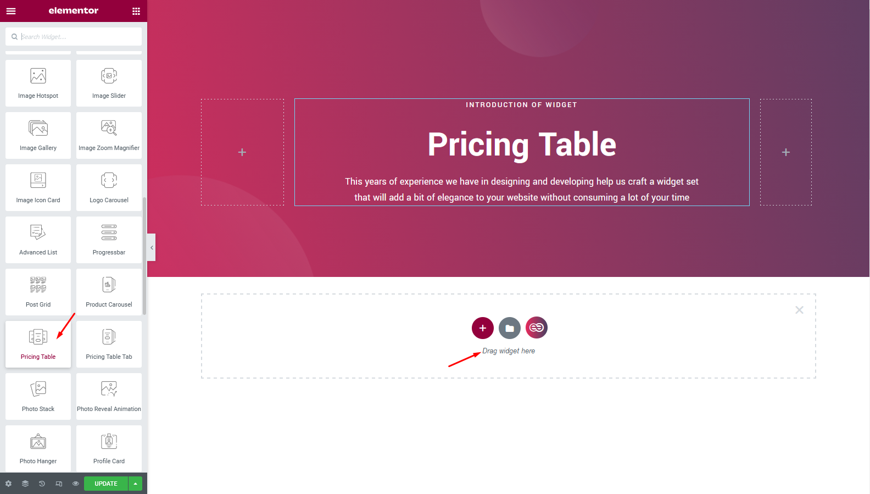Select the Progressbar widget
Image resolution: width=870 pixels, height=494 pixels.
pyautogui.click(x=108, y=239)
